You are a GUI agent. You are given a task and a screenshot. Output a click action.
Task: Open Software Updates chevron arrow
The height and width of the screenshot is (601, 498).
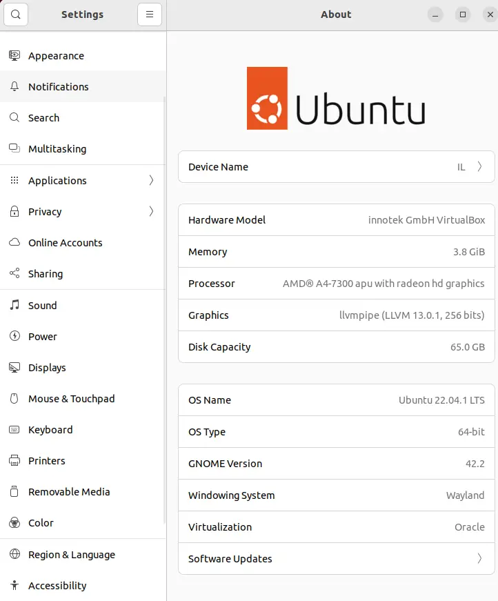tap(479, 558)
